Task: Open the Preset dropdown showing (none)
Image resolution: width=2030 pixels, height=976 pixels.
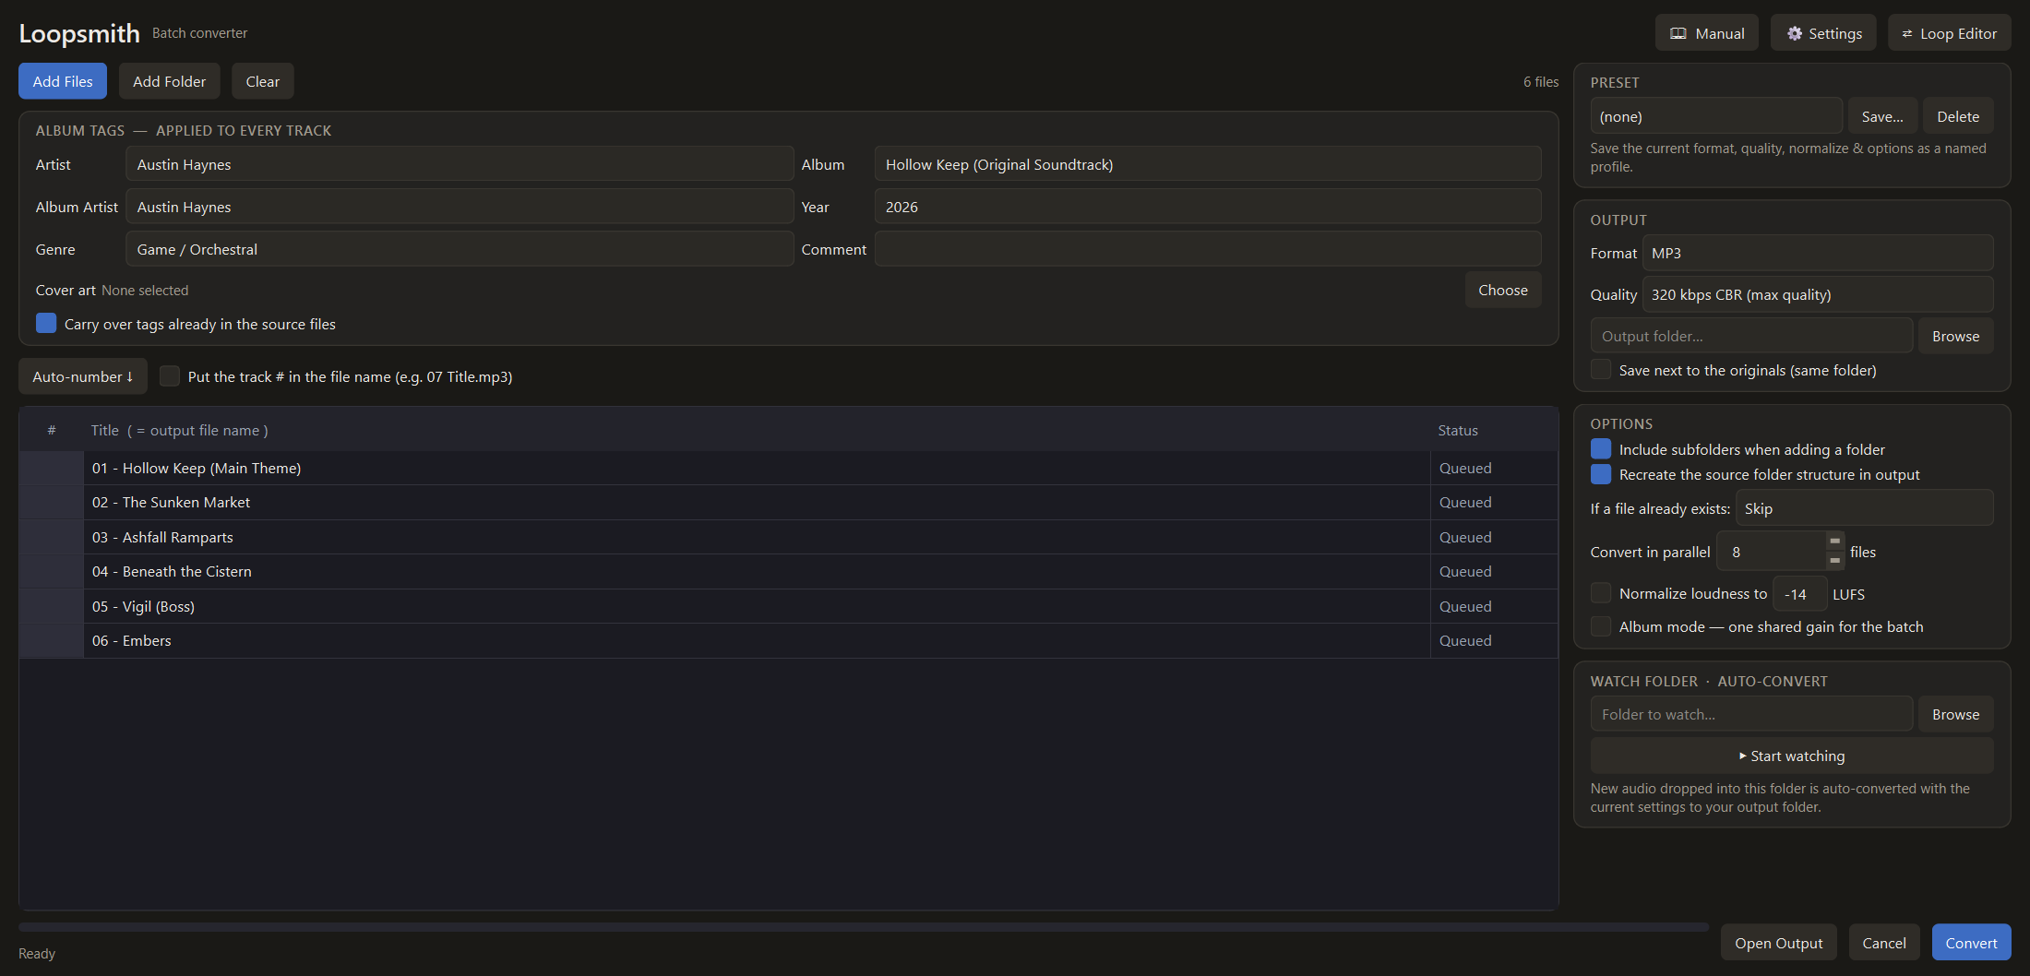Action: pos(1715,116)
